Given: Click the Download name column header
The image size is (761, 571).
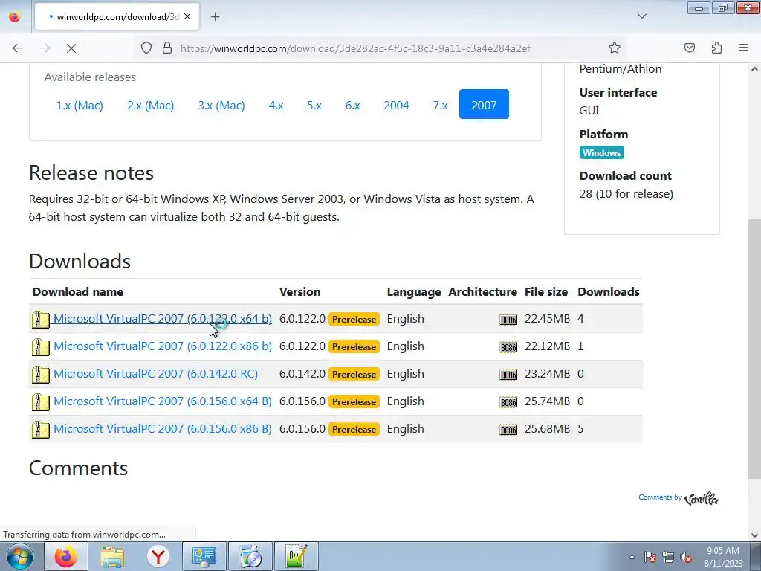Looking at the screenshot, I should (x=77, y=291).
